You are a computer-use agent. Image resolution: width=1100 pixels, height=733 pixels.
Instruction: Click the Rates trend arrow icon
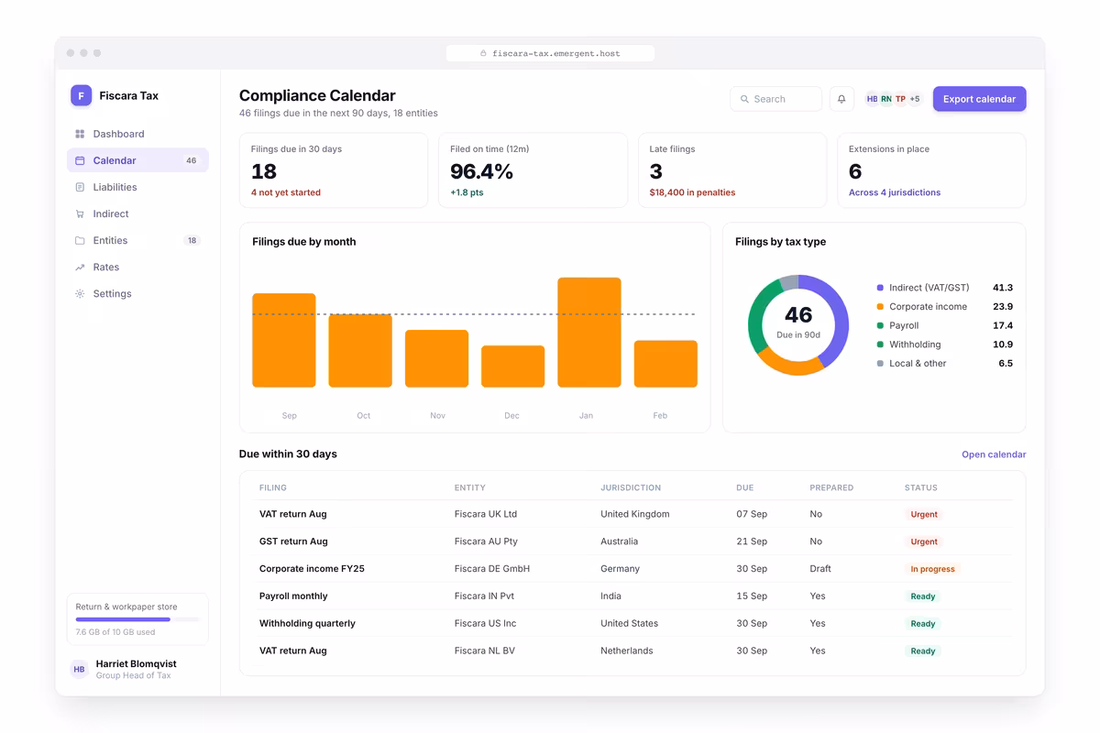pyautogui.click(x=80, y=267)
